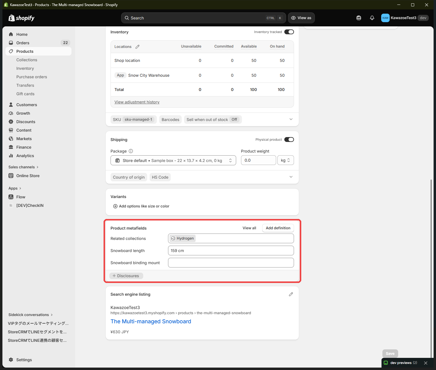Go to Purchase orders
The height and width of the screenshot is (370, 436).
(x=32, y=77)
